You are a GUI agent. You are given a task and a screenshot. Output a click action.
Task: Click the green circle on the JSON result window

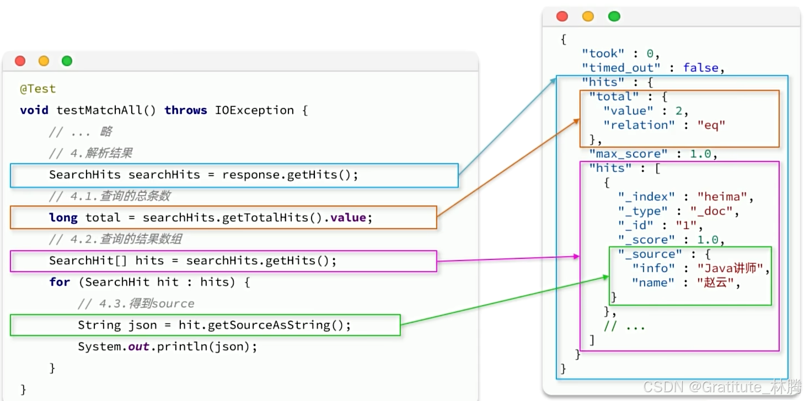(614, 17)
